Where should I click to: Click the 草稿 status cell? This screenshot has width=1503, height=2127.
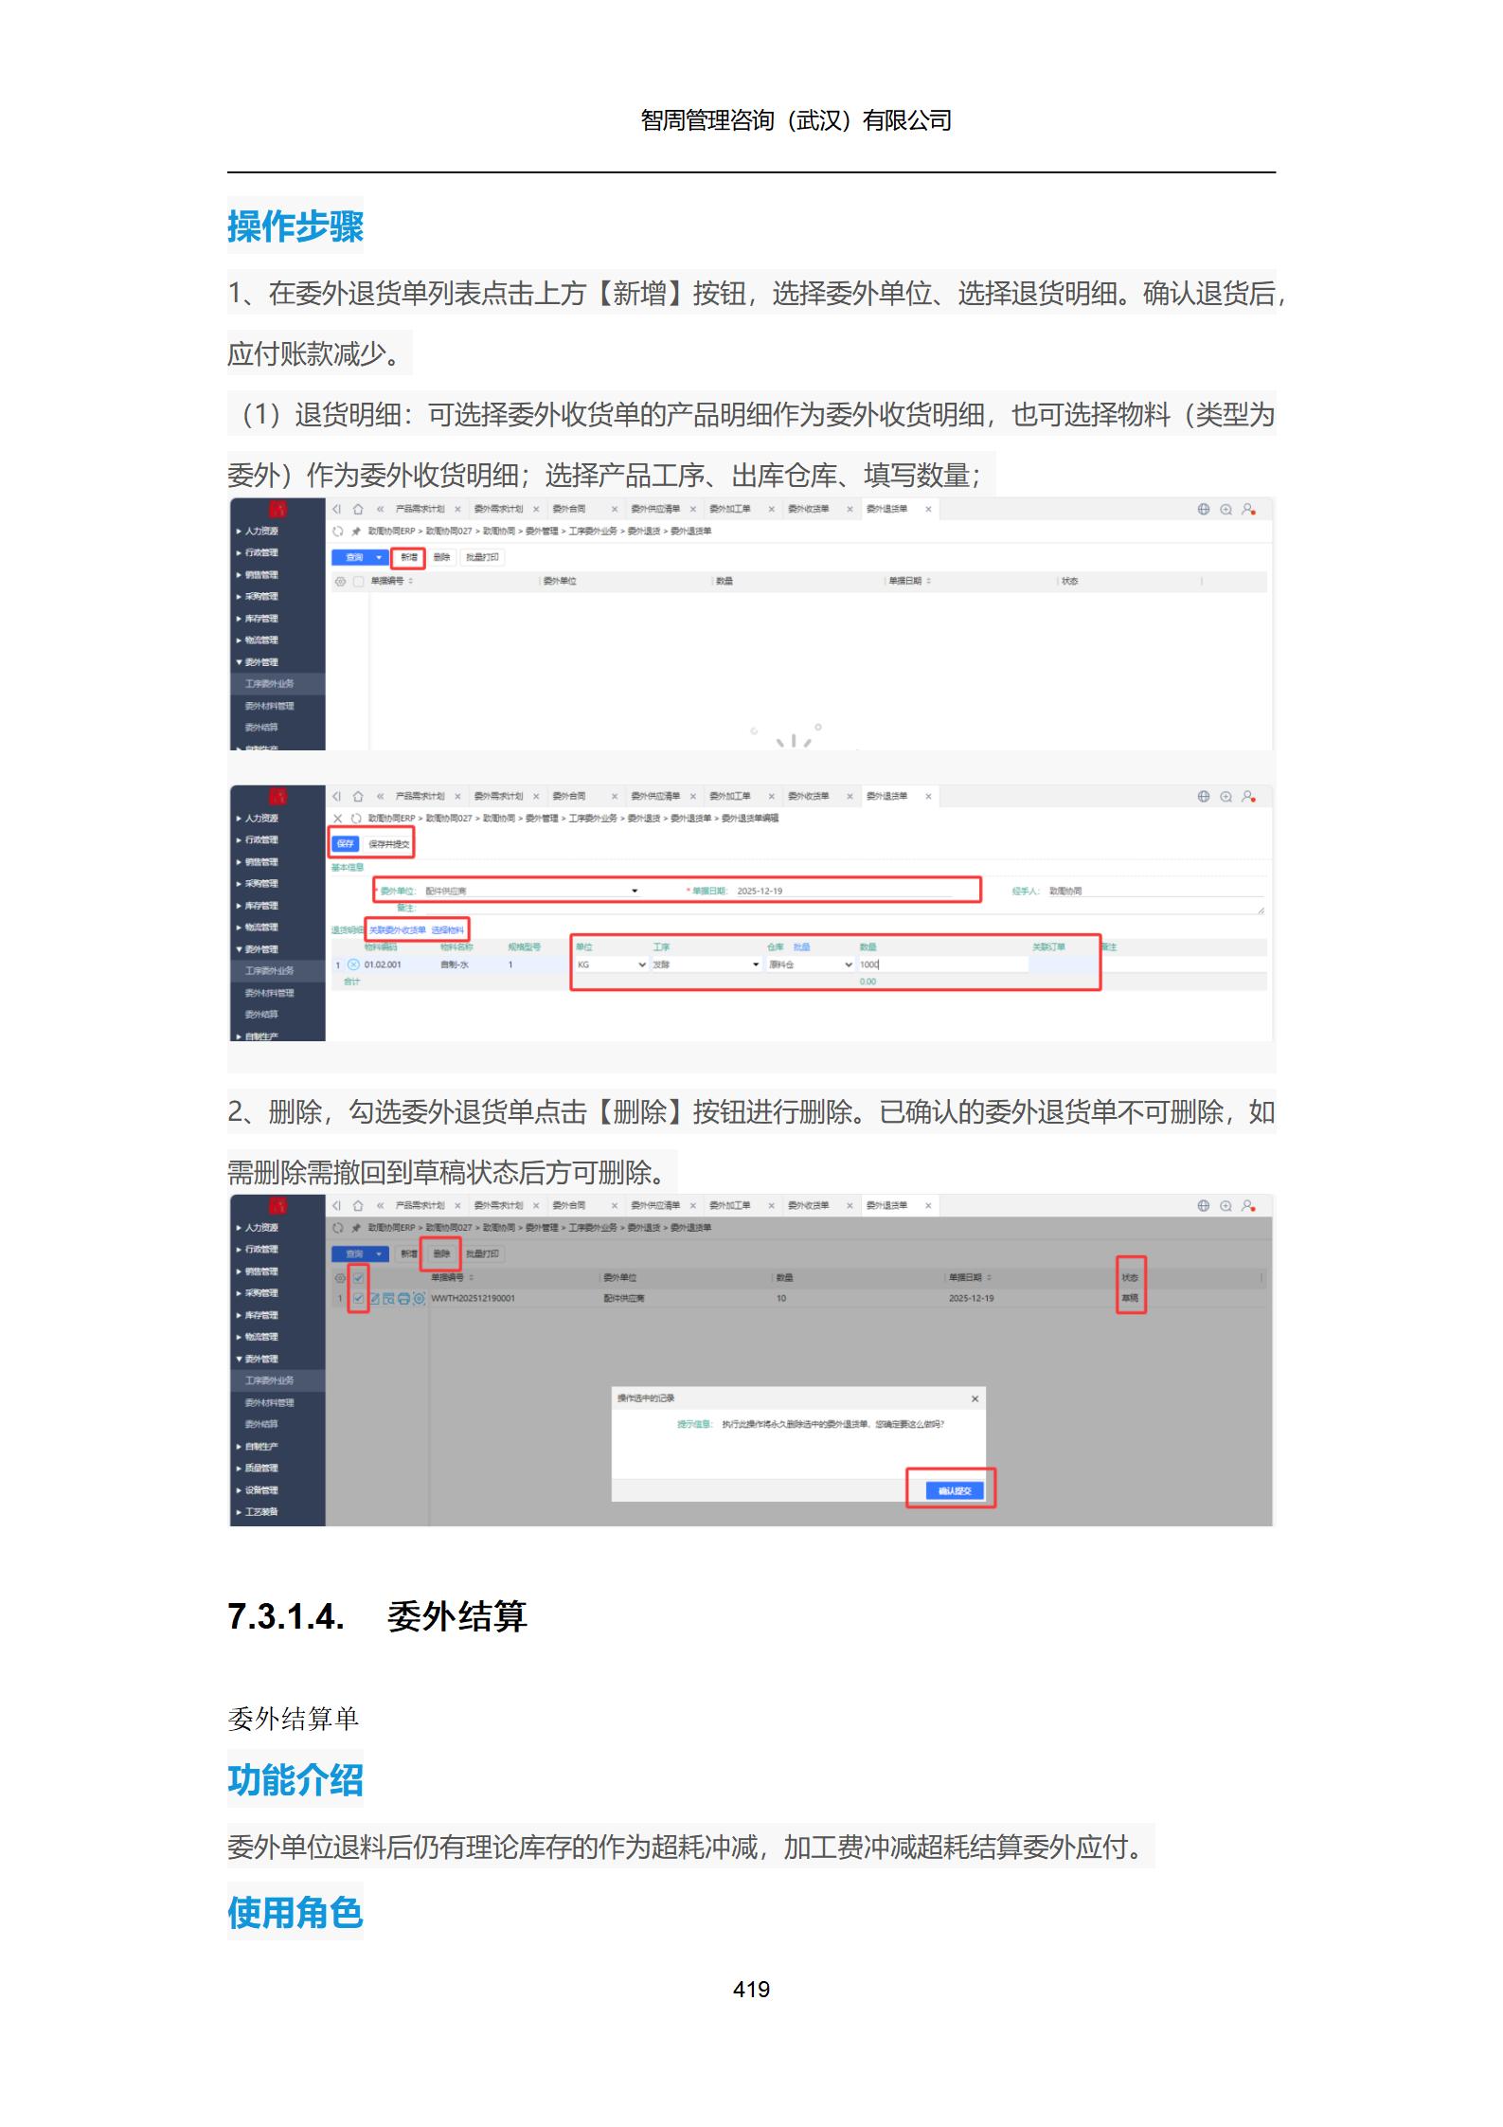click(x=1130, y=1299)
